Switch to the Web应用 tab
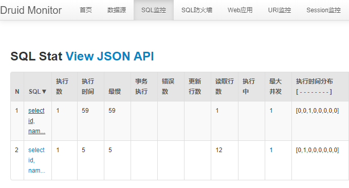 (x=240, y=10)
